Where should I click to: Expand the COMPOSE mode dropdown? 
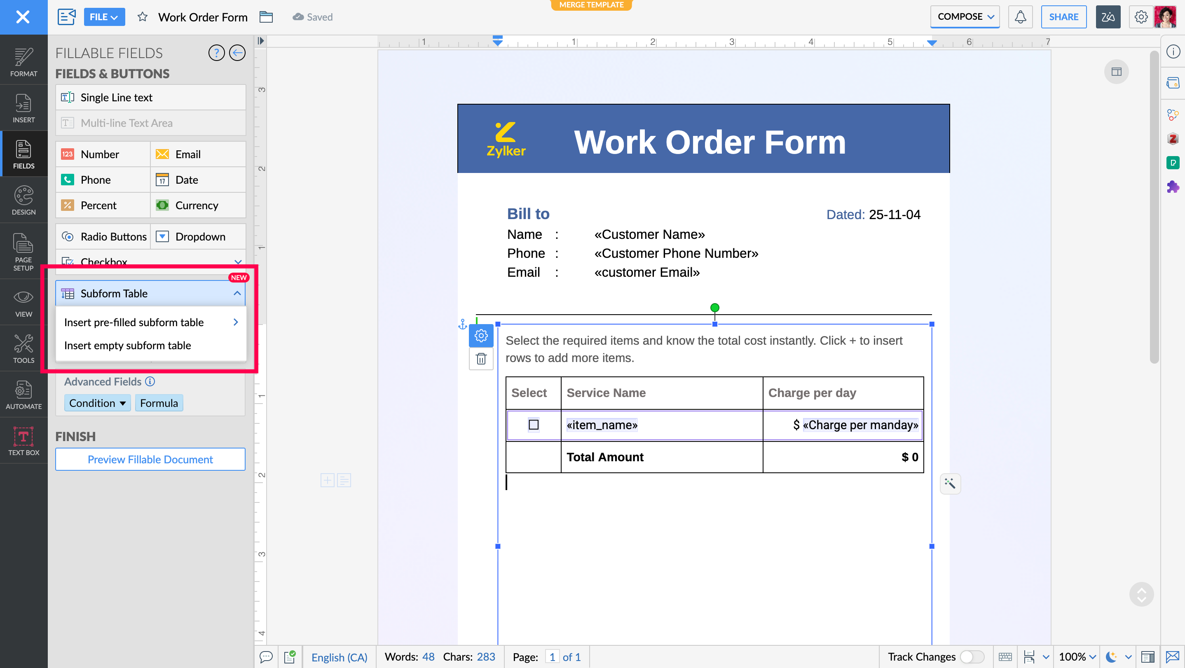(965, 17)
